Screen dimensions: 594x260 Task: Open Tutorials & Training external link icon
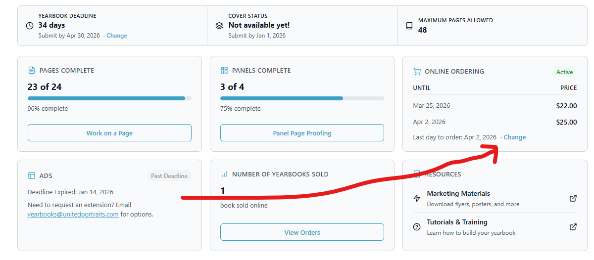(x=573, y=227)
